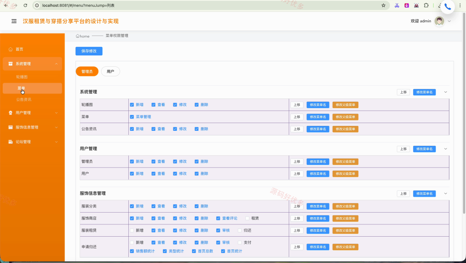Click the 欢迎 admin text
Screen dimensions: 466x263
tap(421, 21)
